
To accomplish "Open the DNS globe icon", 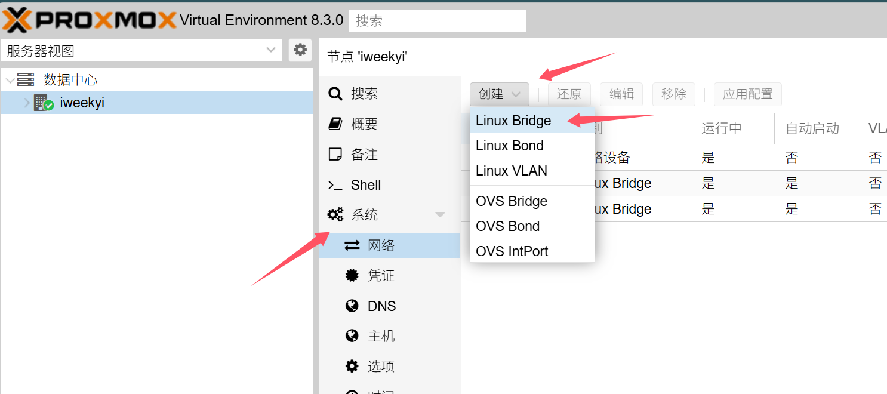I will point(352,306).
